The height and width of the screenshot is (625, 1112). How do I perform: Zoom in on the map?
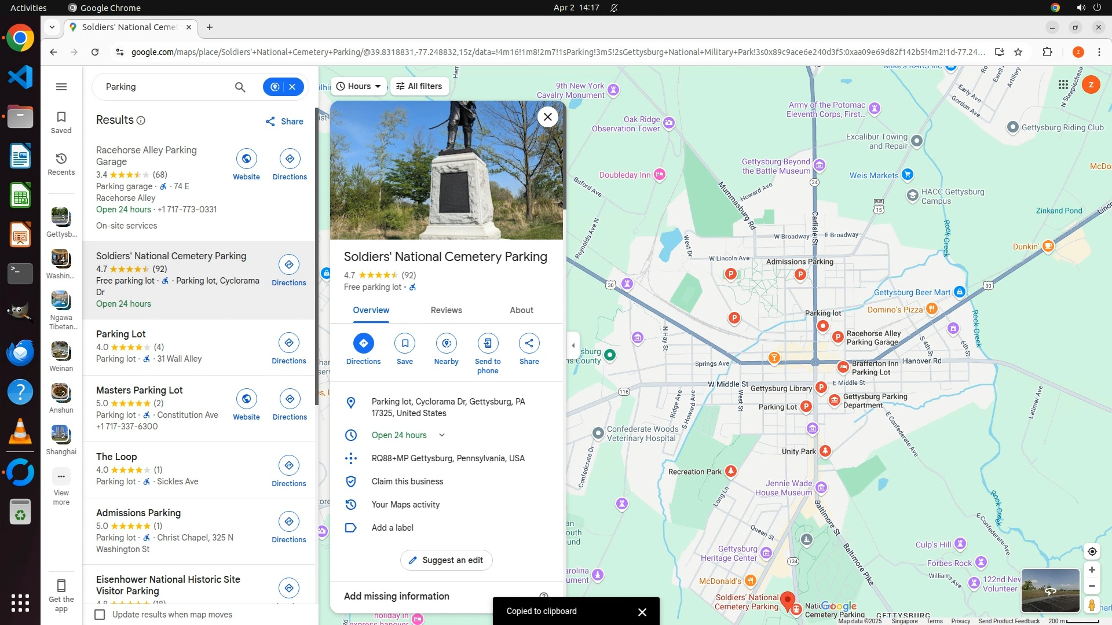[1092, 570]
